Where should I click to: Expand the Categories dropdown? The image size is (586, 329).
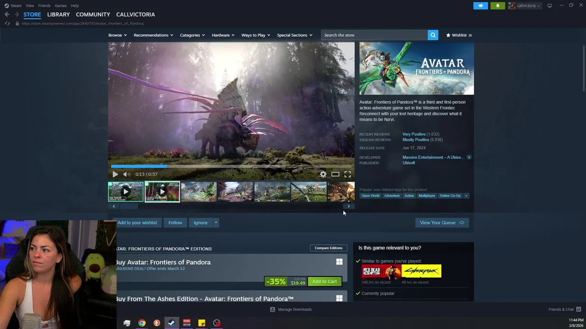click(192, 35)
